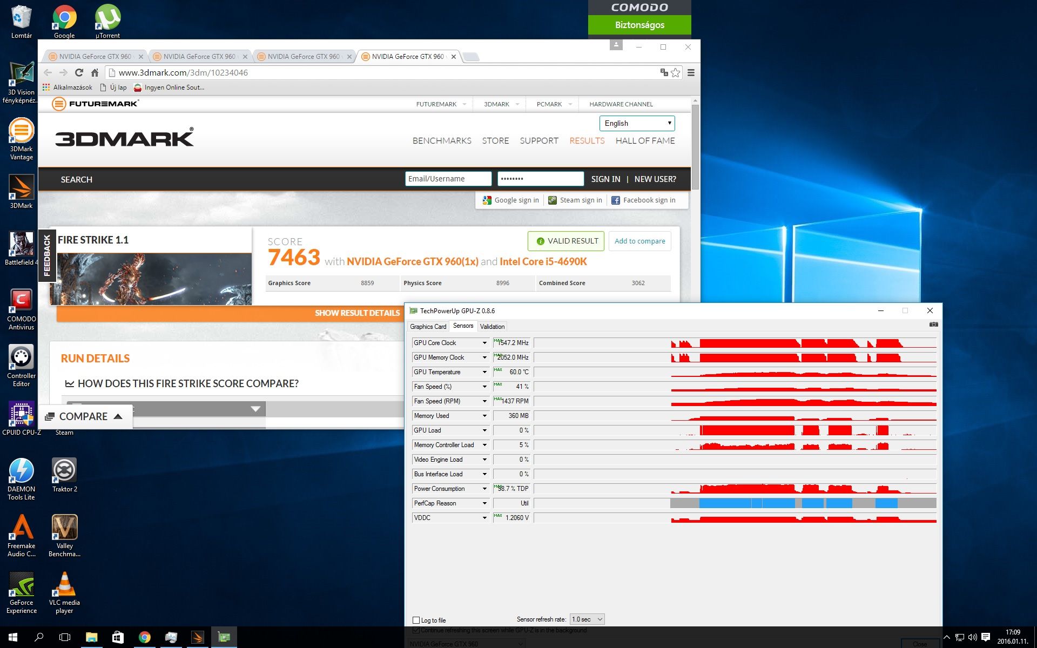The height and width of the screenshot is (648, 1037).
Task: Open Battlefield 4 desktop icon
Action: click(x=22, y=248)
